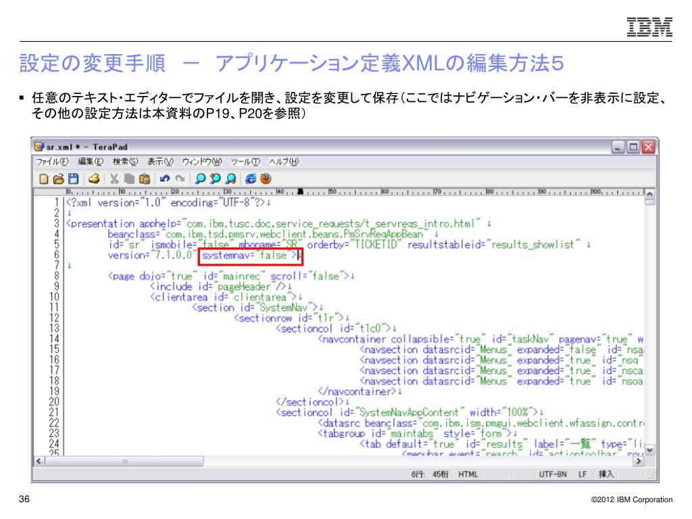Click closing /navcontainer tag line
The image size is (692, 519).
click(357, 391)
